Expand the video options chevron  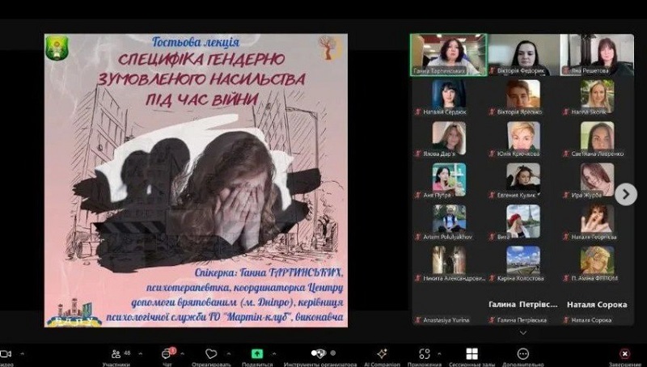coord(22,353)
